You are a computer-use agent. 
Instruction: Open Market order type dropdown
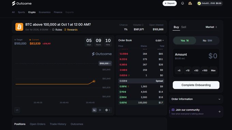(x=211, y=27)
